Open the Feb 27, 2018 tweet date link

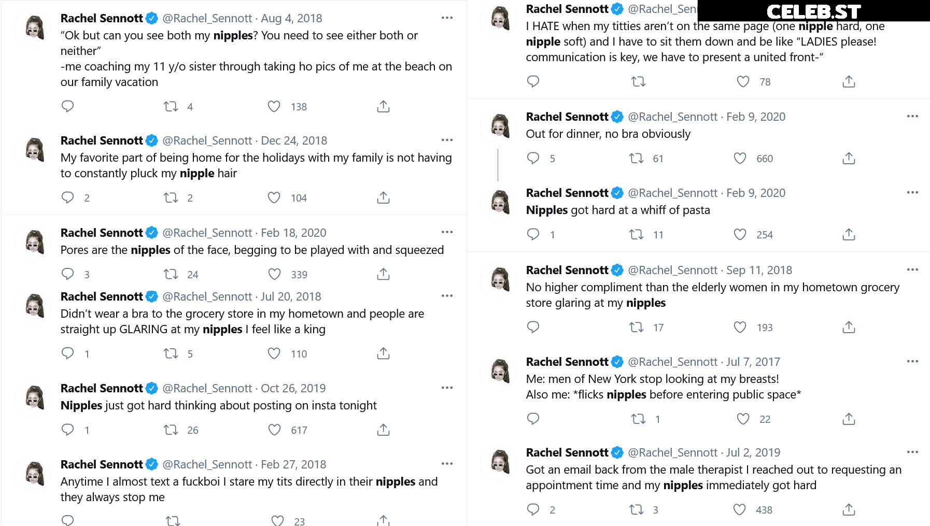(x=293, y=464)
